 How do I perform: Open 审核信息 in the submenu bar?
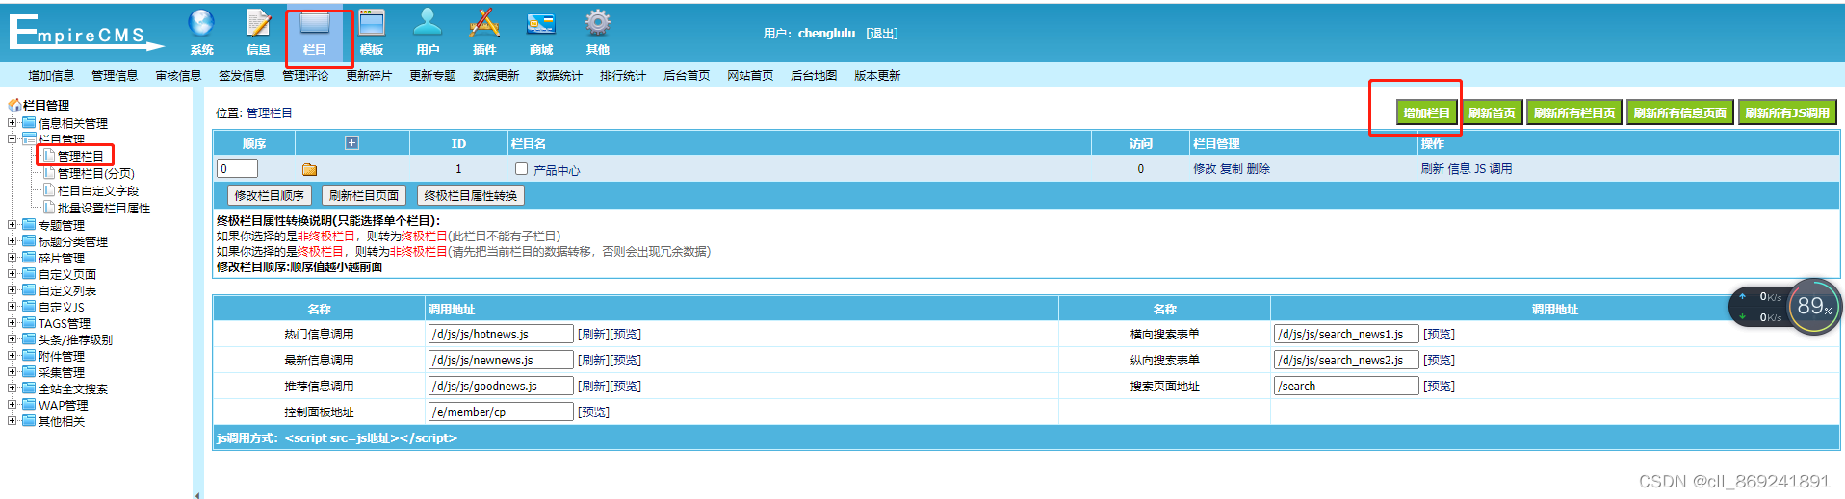pyautogui.click(x=178, y=76)
